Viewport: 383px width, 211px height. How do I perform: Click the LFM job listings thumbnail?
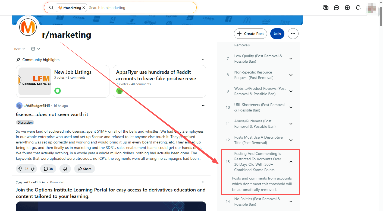[x=35, y=81]
